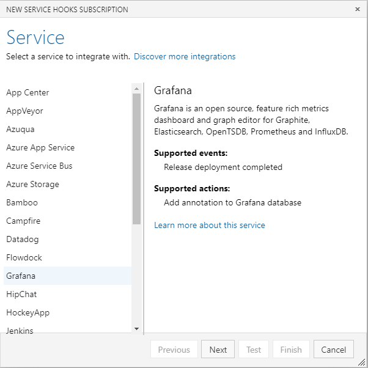
Task: Choose the Campfire service
Action: pyautogui.click(x=23, y=221)
